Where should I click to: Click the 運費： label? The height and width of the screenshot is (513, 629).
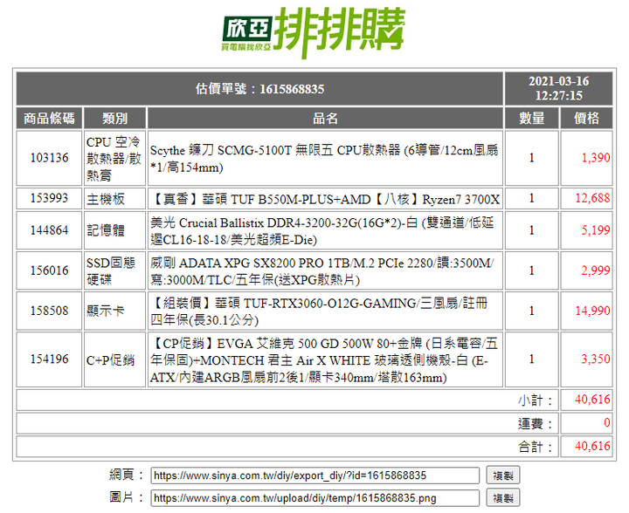click(x=536, y=423)
